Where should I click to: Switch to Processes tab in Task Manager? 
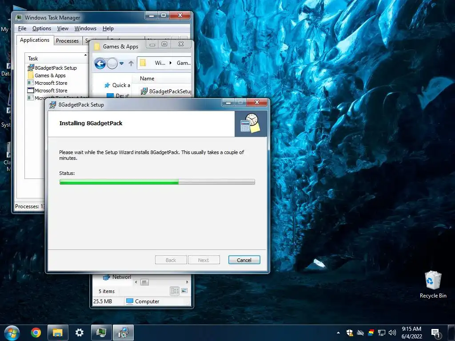[x=68, y=41]
